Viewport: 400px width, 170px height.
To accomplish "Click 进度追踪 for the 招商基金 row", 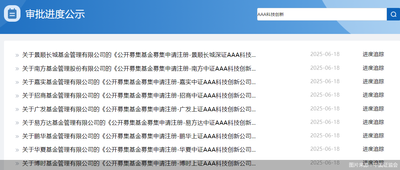I will 373,95.
